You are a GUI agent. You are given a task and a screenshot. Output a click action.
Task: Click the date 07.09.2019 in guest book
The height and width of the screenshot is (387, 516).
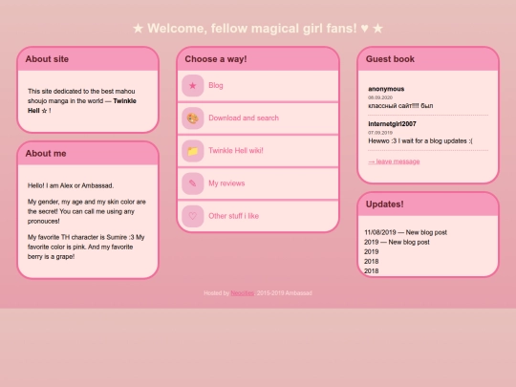(380, 133)
